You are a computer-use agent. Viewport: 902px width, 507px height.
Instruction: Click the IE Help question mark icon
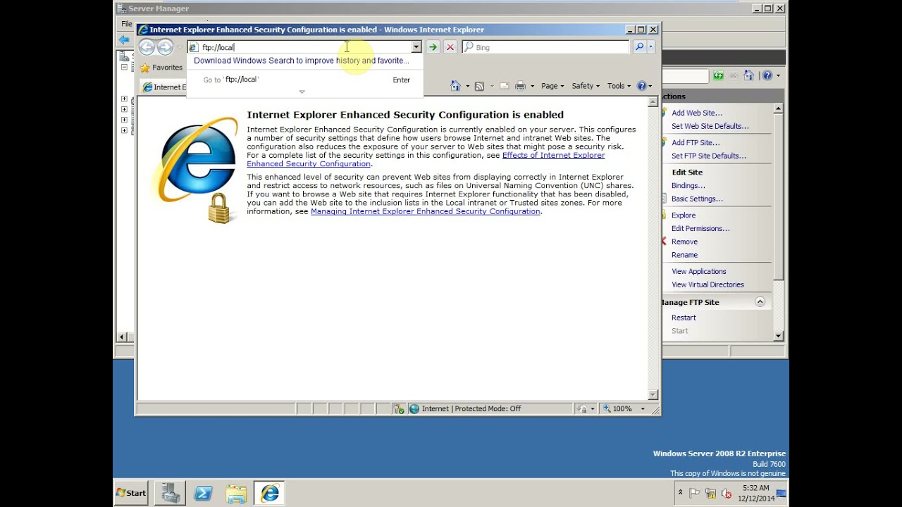641,86
